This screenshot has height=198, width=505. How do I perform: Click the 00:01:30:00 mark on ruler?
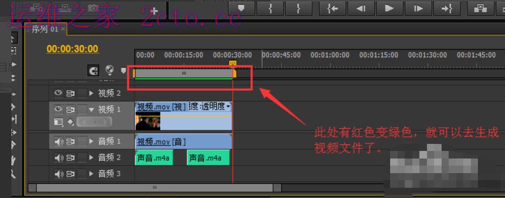pyautogui.click(x=428, y=55)
